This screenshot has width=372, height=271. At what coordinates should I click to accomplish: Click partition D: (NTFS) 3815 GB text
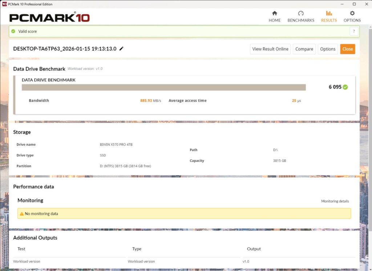coord(125,166)
